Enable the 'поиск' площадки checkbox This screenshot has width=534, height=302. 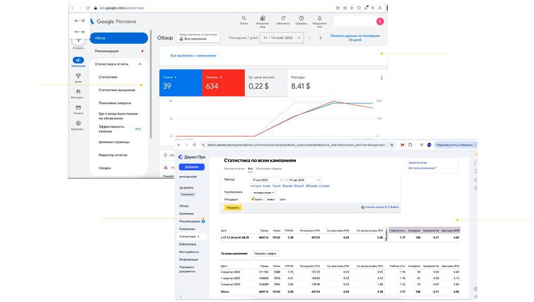pyautogui.click(x=264, y=199)
